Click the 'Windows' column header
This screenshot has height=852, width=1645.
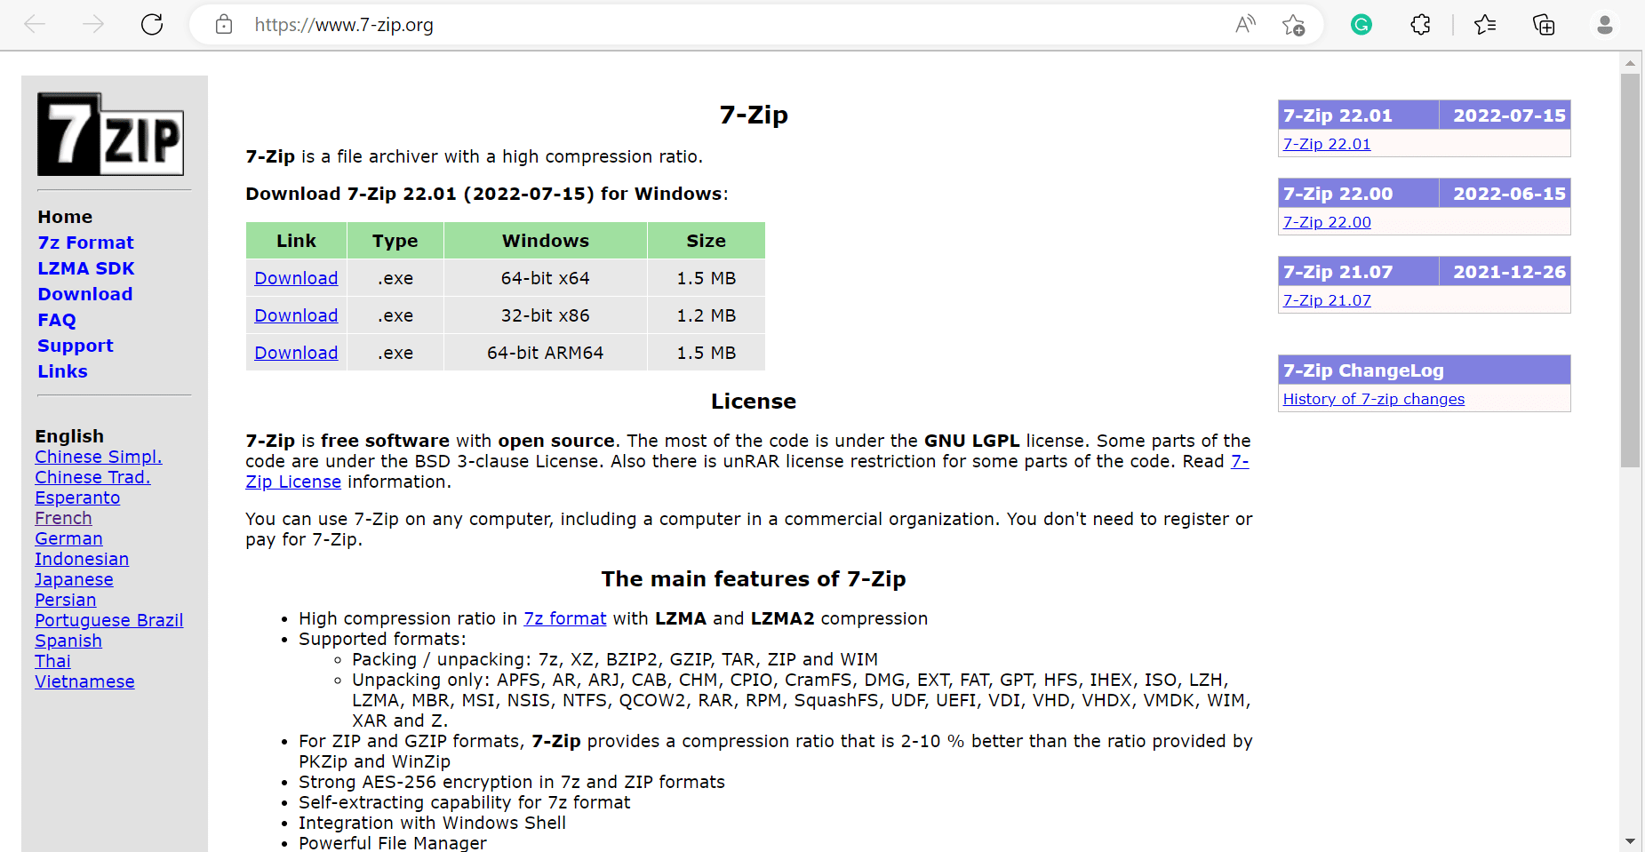click(x=545, y=241)
